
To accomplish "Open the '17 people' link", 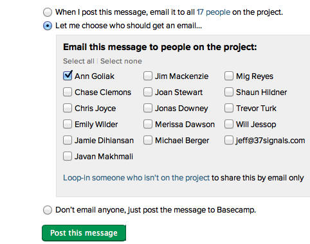I will (214, 12).
